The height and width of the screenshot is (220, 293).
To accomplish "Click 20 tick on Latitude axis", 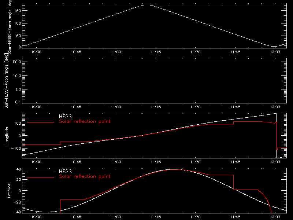I will tap(19, 180).
